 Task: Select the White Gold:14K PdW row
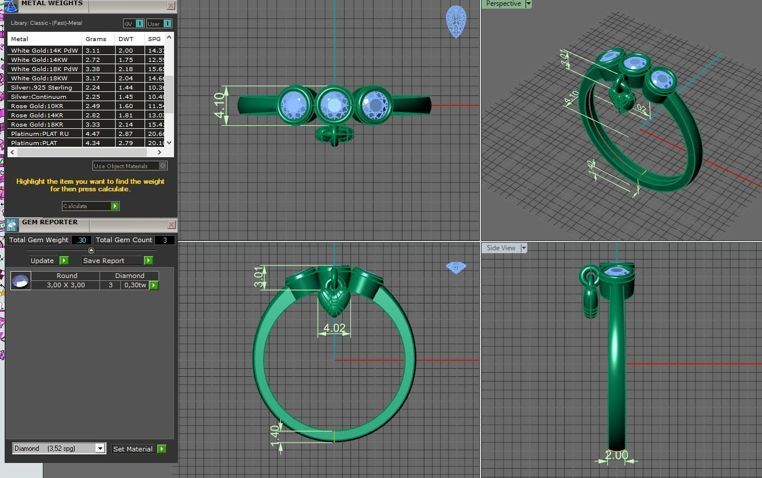click(x=87, y=50)
